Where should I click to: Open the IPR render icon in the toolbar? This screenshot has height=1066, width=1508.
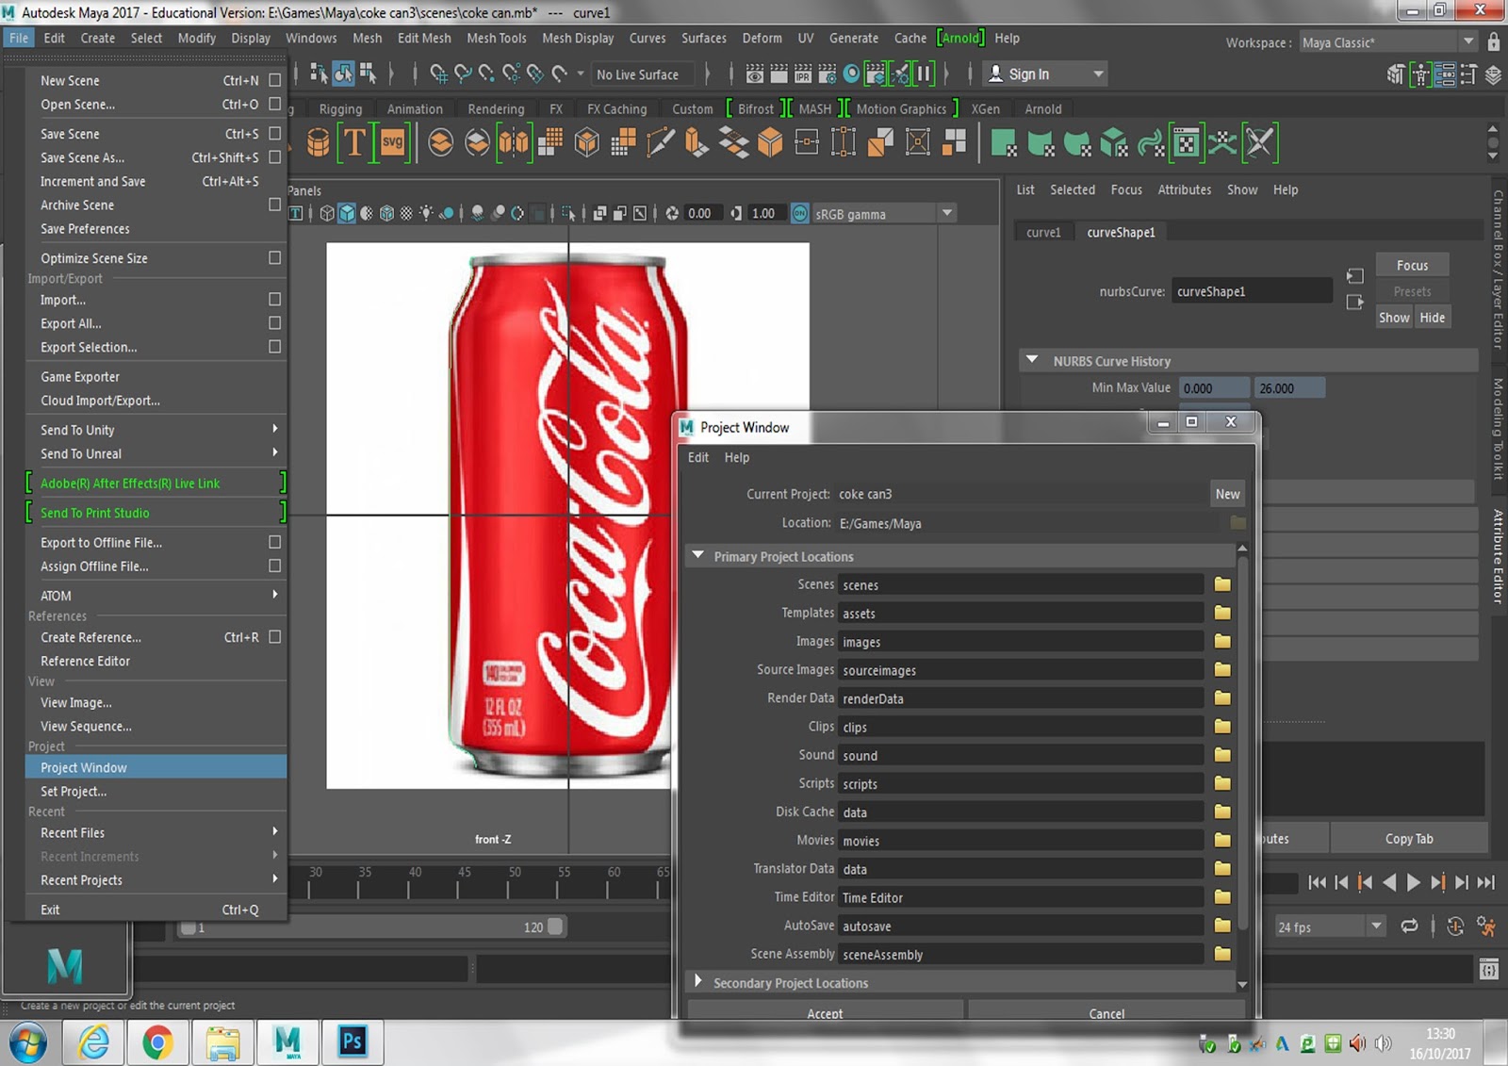pyautogui.click(x=801, y=74)
